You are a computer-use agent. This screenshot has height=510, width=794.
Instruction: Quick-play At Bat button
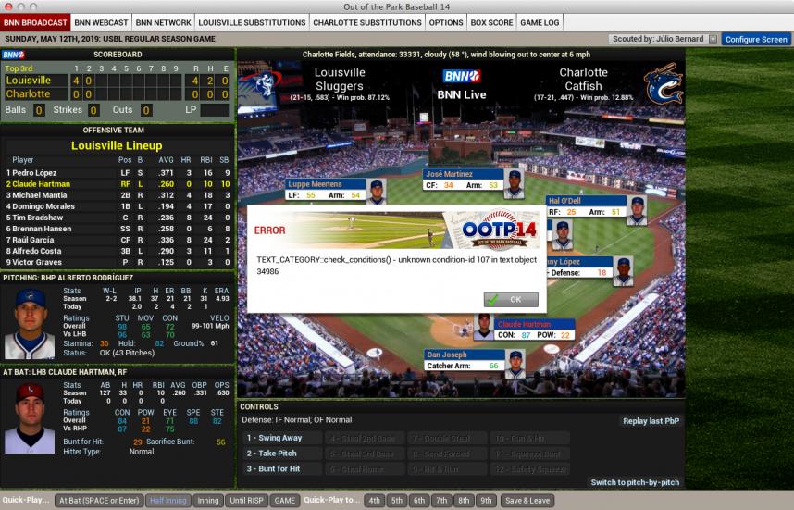pyautogui.click(x=99, y=501)
